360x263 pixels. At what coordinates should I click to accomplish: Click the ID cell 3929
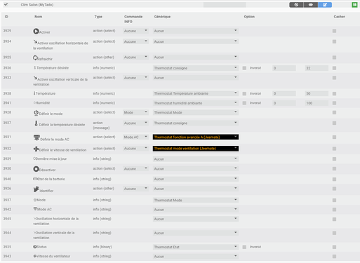(x=7, y=31)
